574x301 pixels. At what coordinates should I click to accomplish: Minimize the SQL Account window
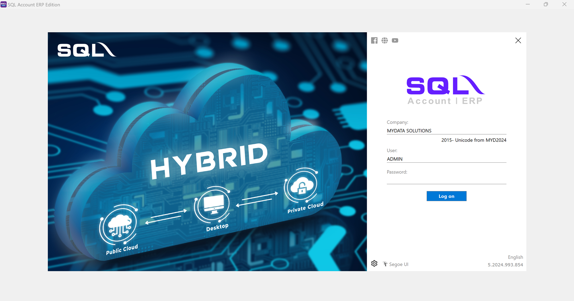[528, 4]
